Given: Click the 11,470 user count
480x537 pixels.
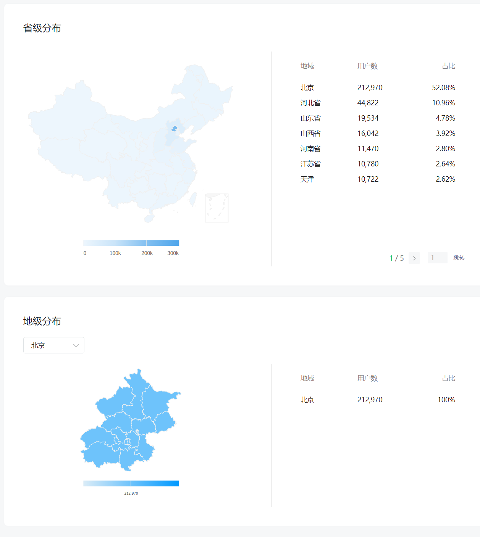Looking at the screenshot, I should (x=368, y=148).
